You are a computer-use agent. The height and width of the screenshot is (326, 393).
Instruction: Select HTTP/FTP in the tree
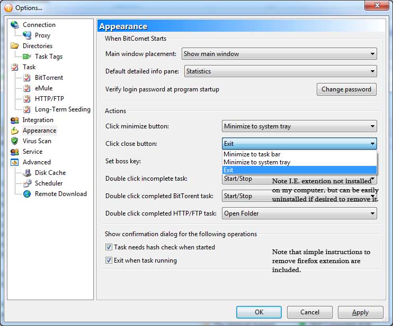pos(49,99)
